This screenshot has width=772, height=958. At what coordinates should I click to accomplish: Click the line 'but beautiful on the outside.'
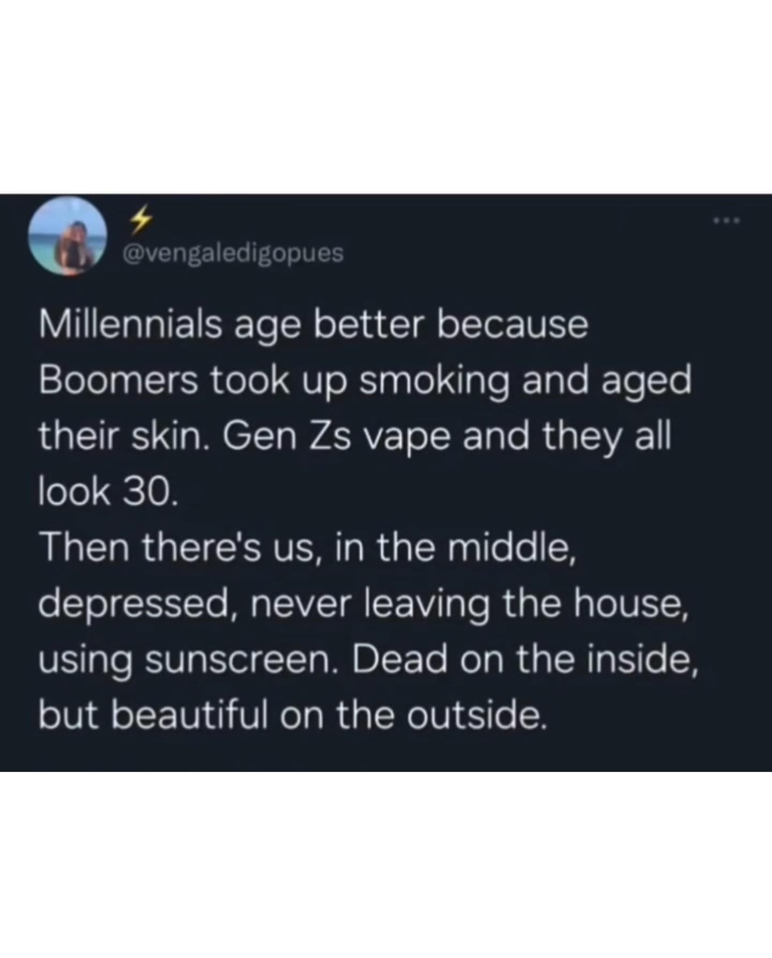[293, 717]
